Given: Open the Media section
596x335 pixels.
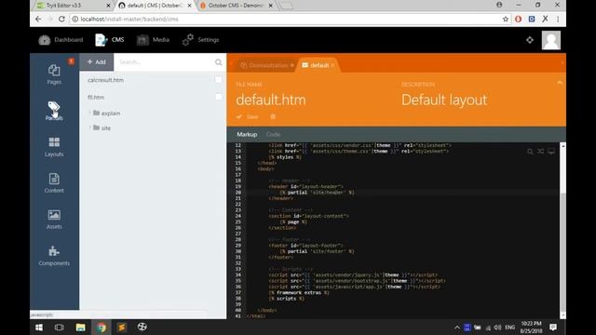Looking at the screenshot, I should tap(153, 40).
